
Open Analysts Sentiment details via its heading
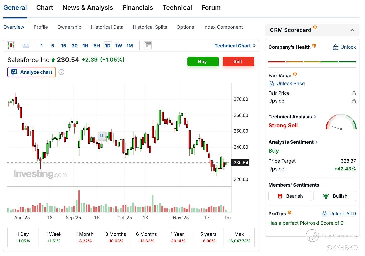click(x=293, y=142)
